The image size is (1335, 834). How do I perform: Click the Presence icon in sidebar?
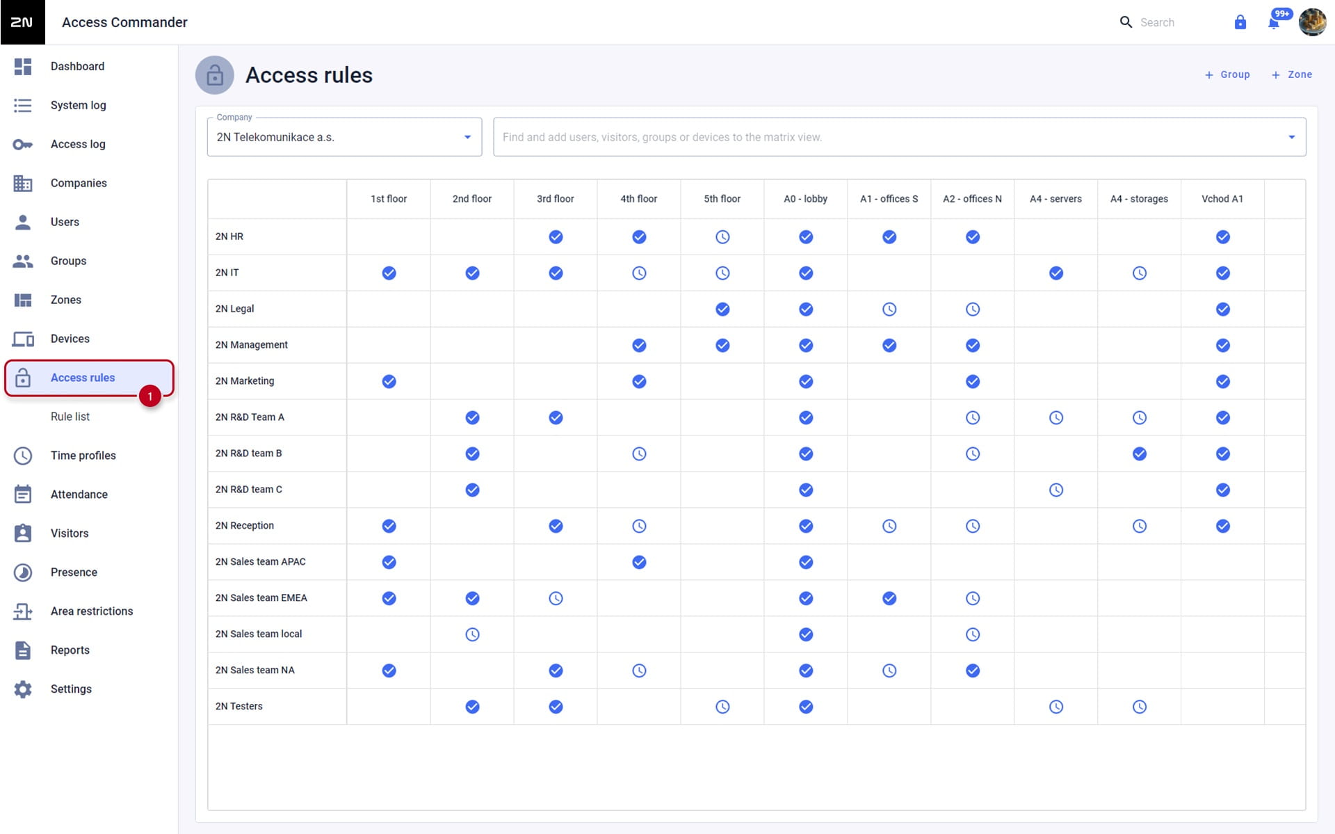click(23, 572)
